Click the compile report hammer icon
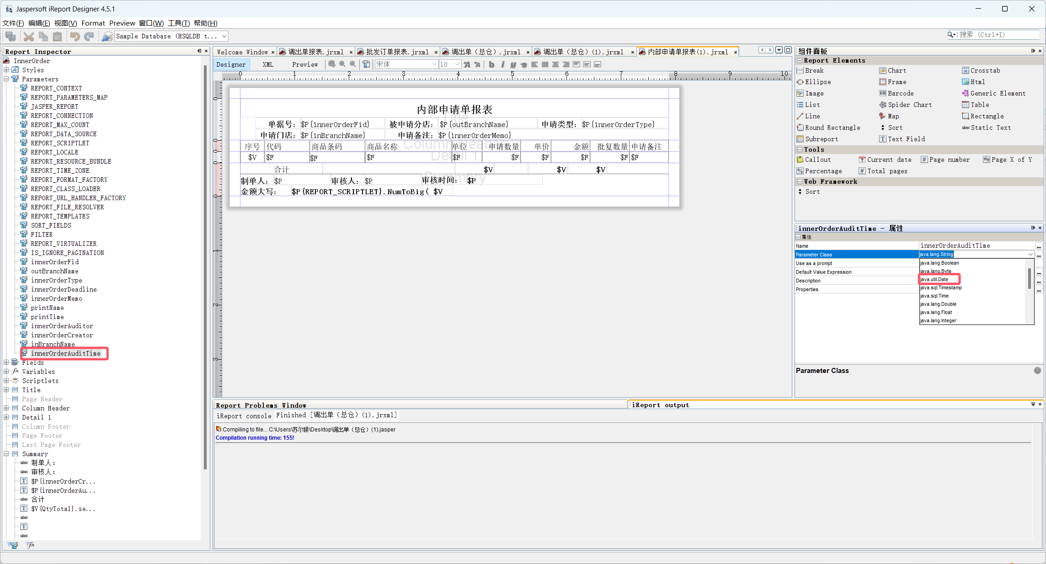The width and height of the screenshot is (1046, 564). (366, 64)
